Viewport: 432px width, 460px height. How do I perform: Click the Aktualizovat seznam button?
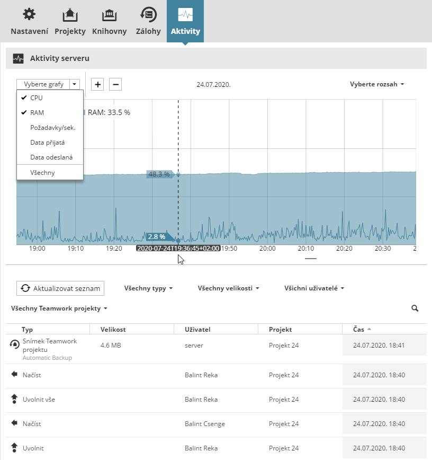(60, 288)
